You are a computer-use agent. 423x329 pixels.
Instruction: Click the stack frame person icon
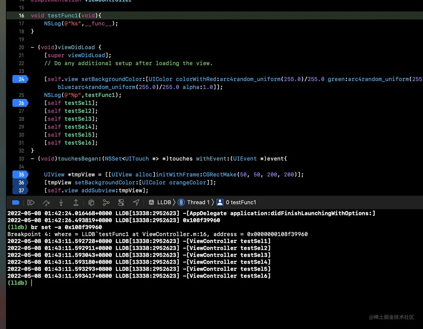220,202
